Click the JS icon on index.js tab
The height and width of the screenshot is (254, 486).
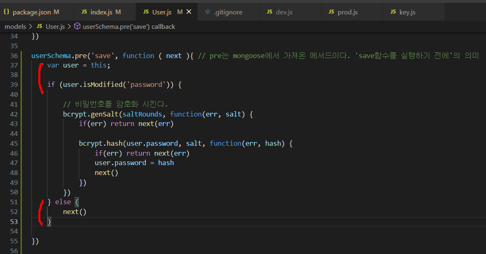click(84, 12)
